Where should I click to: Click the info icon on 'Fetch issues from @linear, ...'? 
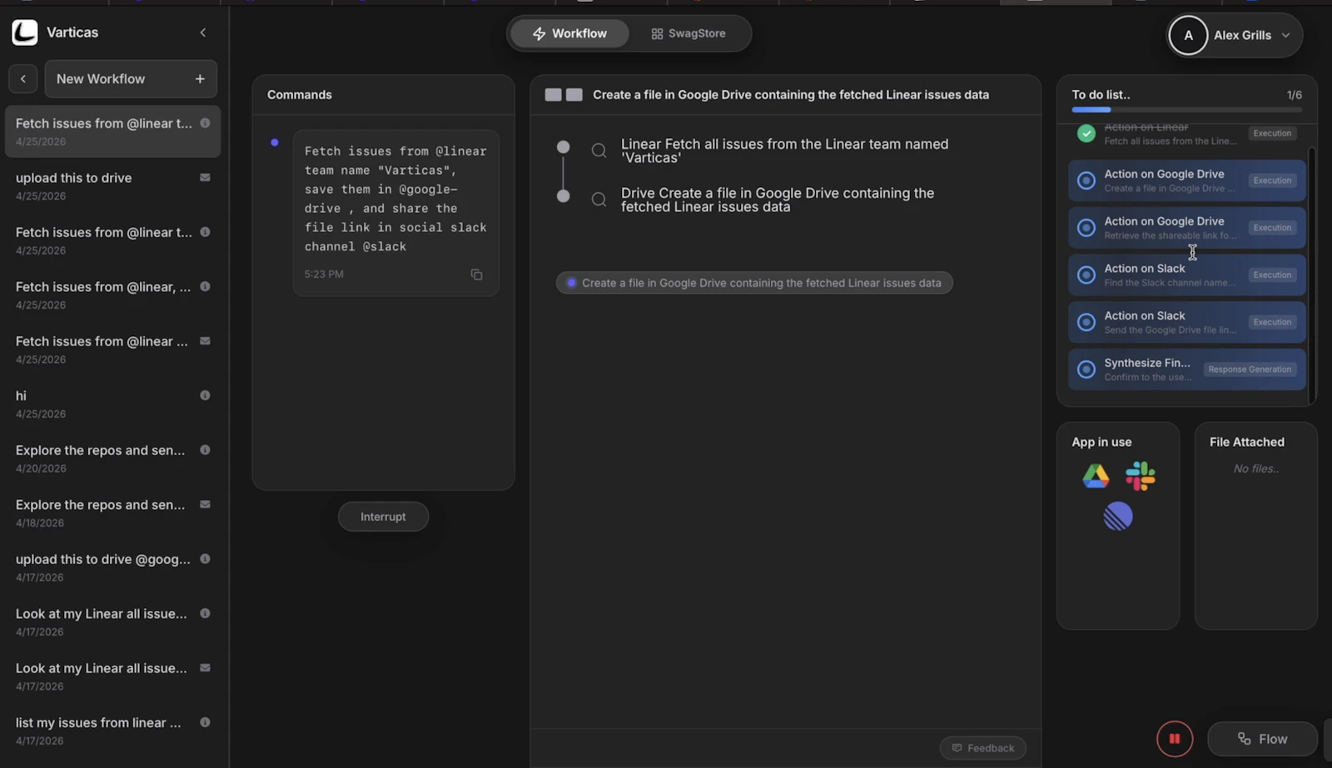205,286
